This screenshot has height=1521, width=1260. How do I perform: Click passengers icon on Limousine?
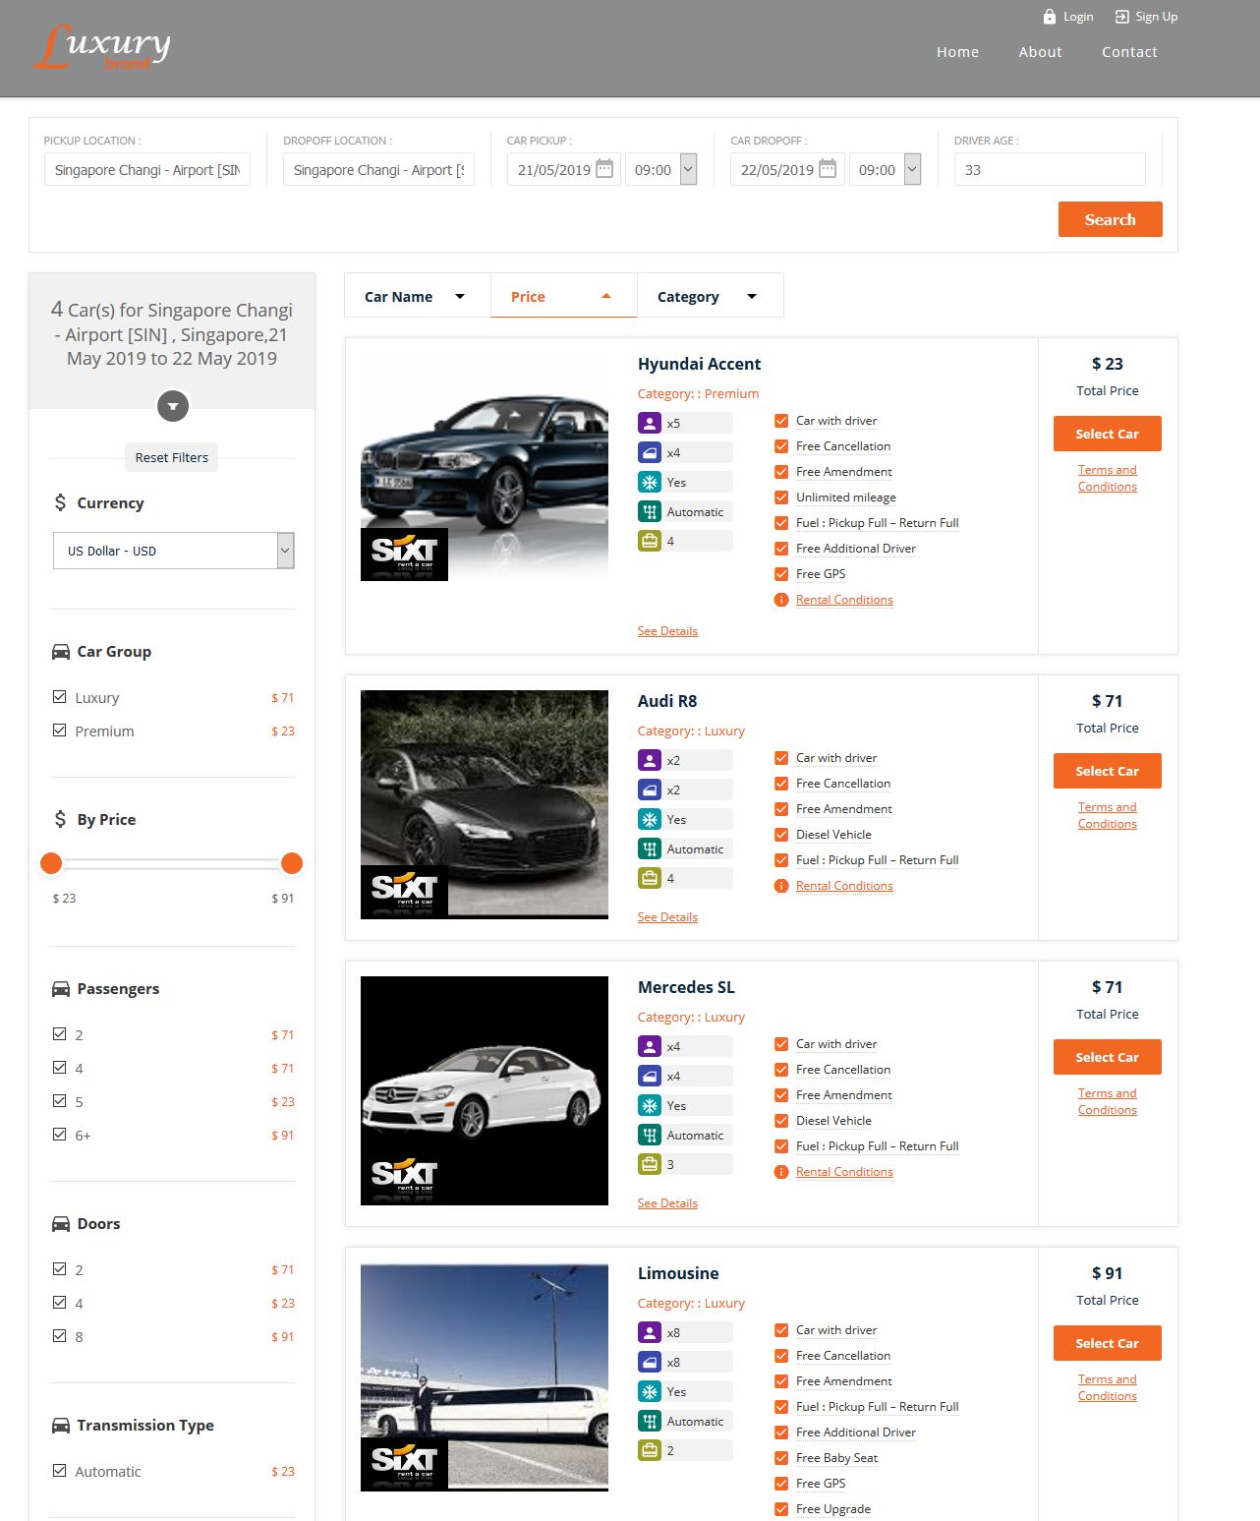point(650,1332)
